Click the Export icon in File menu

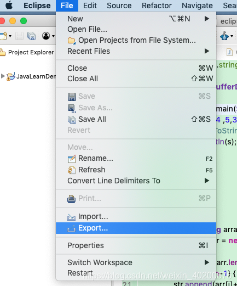71,228
